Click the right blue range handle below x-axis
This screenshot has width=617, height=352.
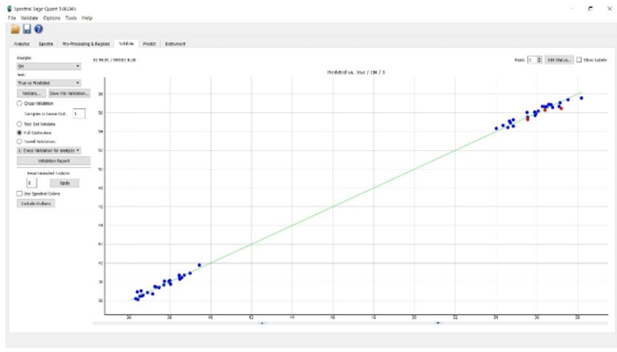pyautogui.click(x=438, y=323)
